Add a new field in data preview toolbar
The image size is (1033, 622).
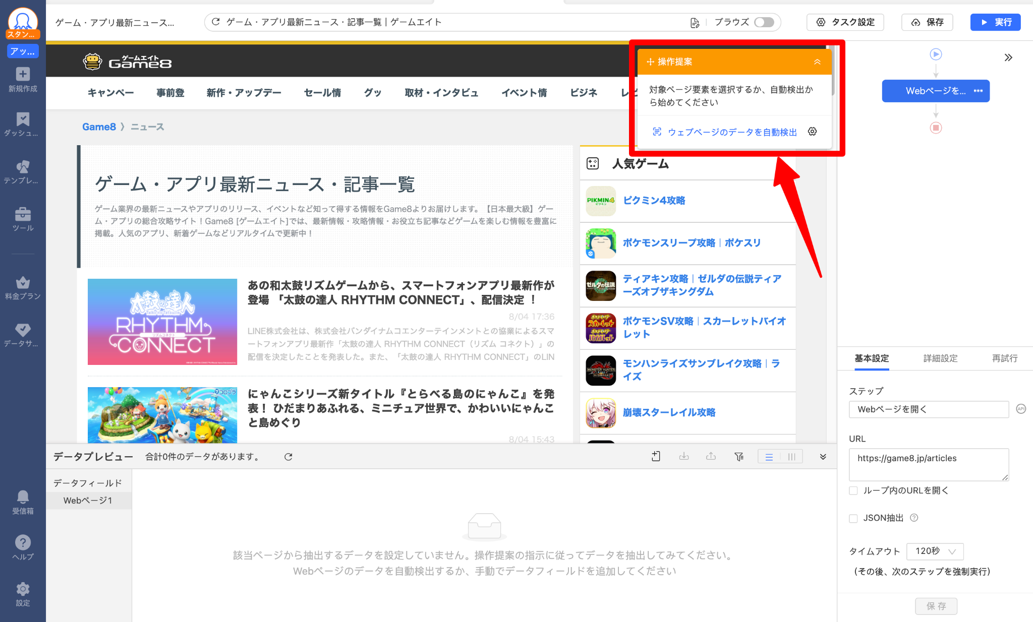click(x=656, y=456)
